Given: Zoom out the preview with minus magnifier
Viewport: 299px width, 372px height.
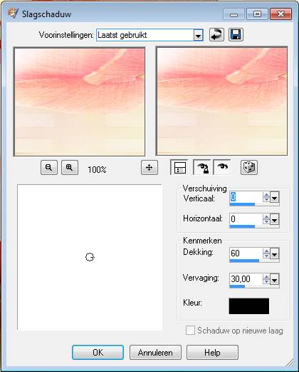Looking at the screenshot, I should tap(49, 167).
